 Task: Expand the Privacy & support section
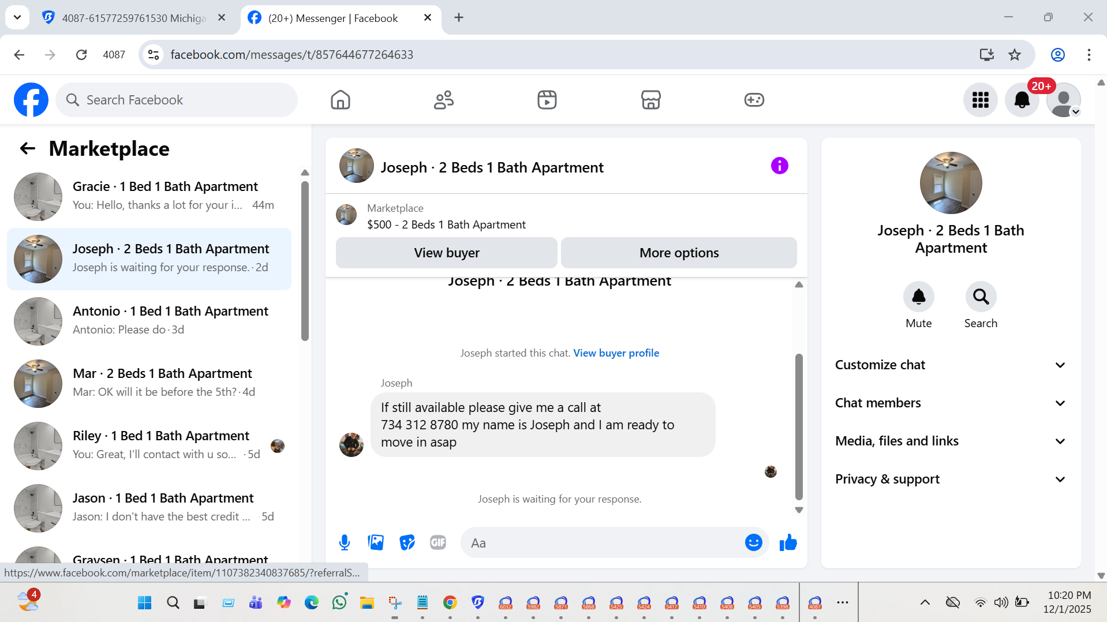pos(950,479)
